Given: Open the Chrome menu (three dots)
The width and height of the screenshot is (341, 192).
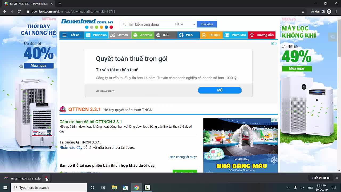Looking at the screenshot, I should pos(336,11).
